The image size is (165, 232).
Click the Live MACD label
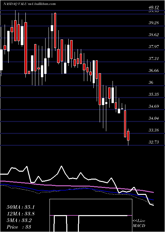139,223
